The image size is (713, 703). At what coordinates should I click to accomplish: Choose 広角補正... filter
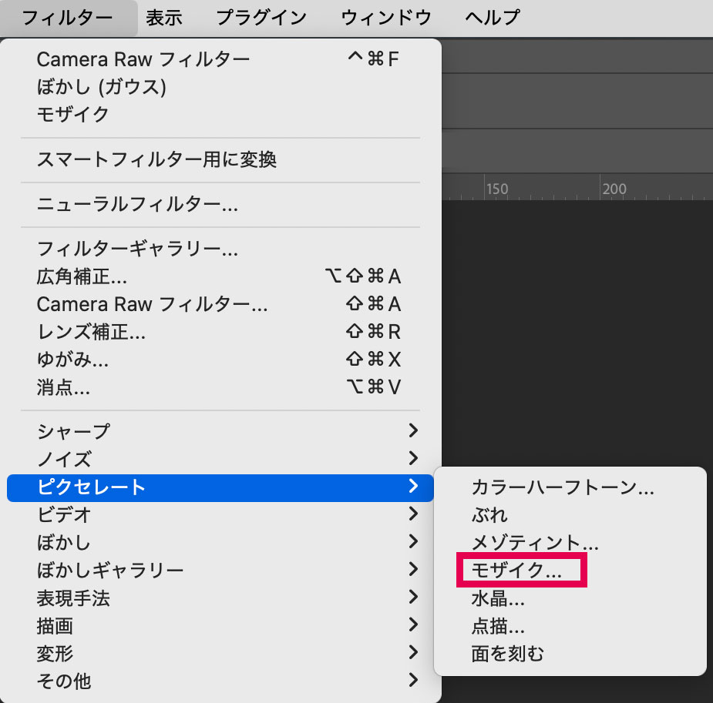220,276
